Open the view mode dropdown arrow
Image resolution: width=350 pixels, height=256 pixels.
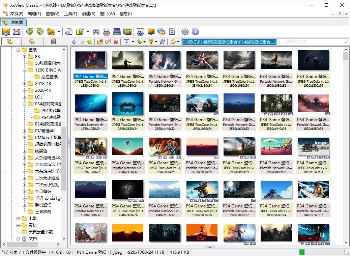pos(133,42)
